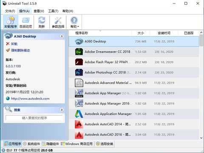Switch to the 隱藏組件 hidden components tab
This screenshot has width=204, height=153.
(50, 144)
